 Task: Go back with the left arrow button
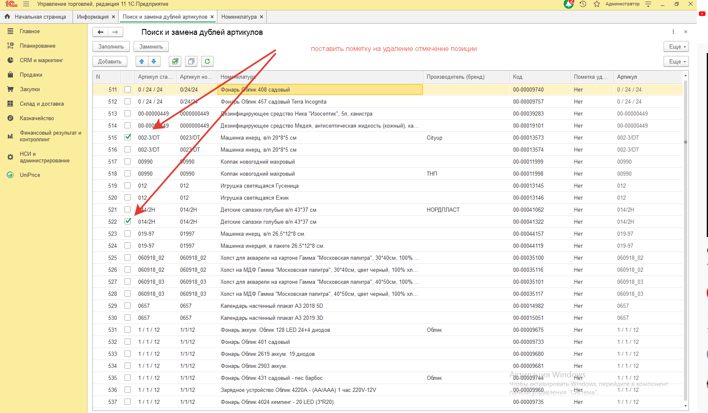pyautogui.click(x=100, y=32)
